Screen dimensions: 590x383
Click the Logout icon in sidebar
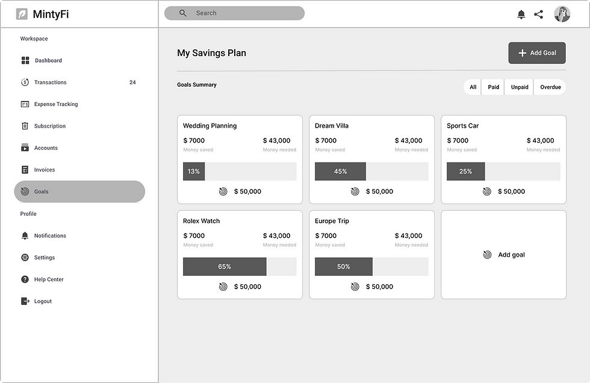pos(25,301)
